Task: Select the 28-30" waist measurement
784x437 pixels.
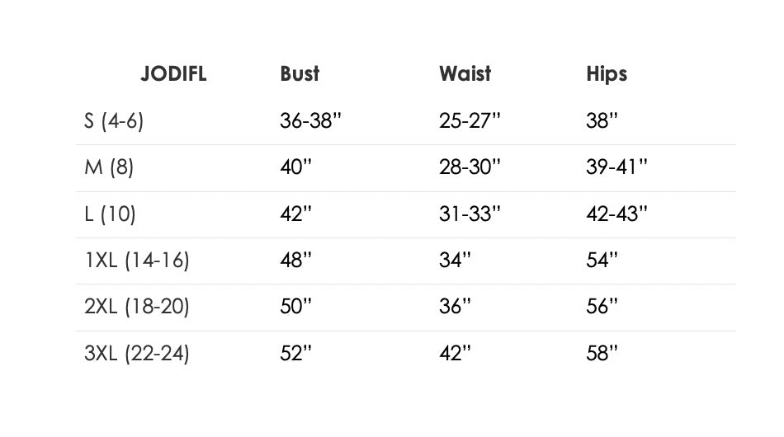Action: point(470,167)
